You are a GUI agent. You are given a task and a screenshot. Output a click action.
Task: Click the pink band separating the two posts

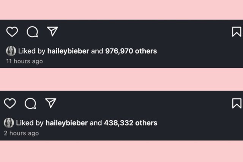(x=121, y=79)
